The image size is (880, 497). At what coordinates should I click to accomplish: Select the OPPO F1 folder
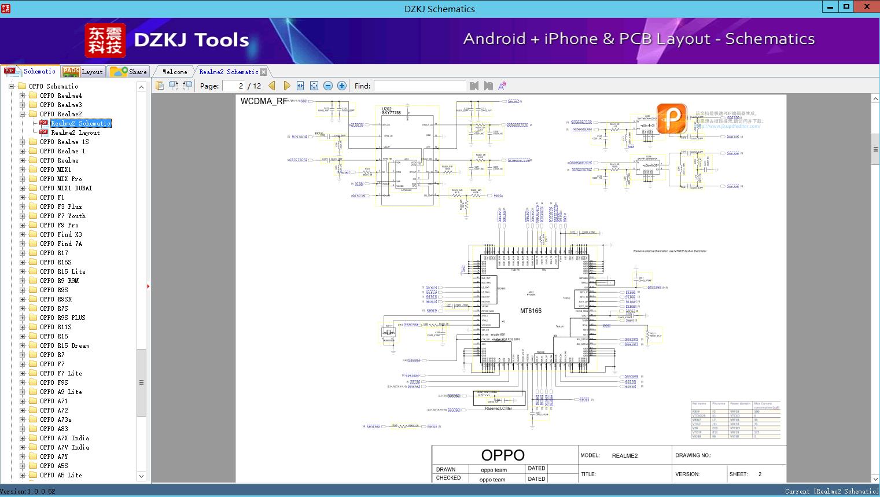click(52, 197)
